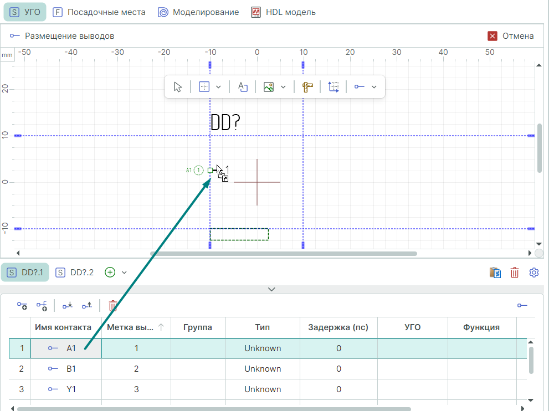Click the Отмена cancel button
This screenshot has height=411, width=549.
point(511,36)
